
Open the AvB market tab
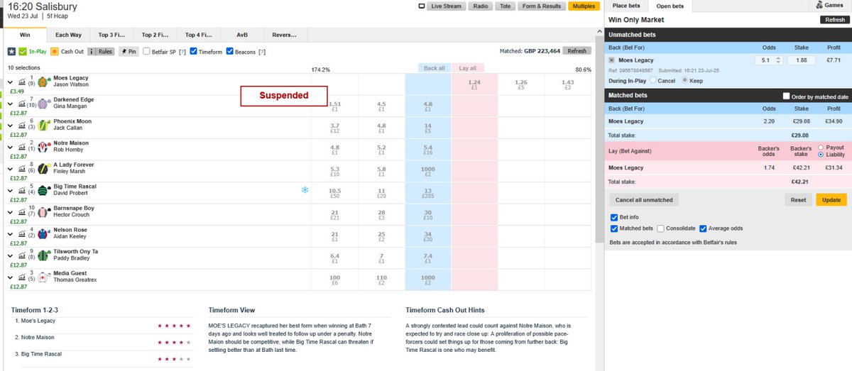tap(241, 34)
